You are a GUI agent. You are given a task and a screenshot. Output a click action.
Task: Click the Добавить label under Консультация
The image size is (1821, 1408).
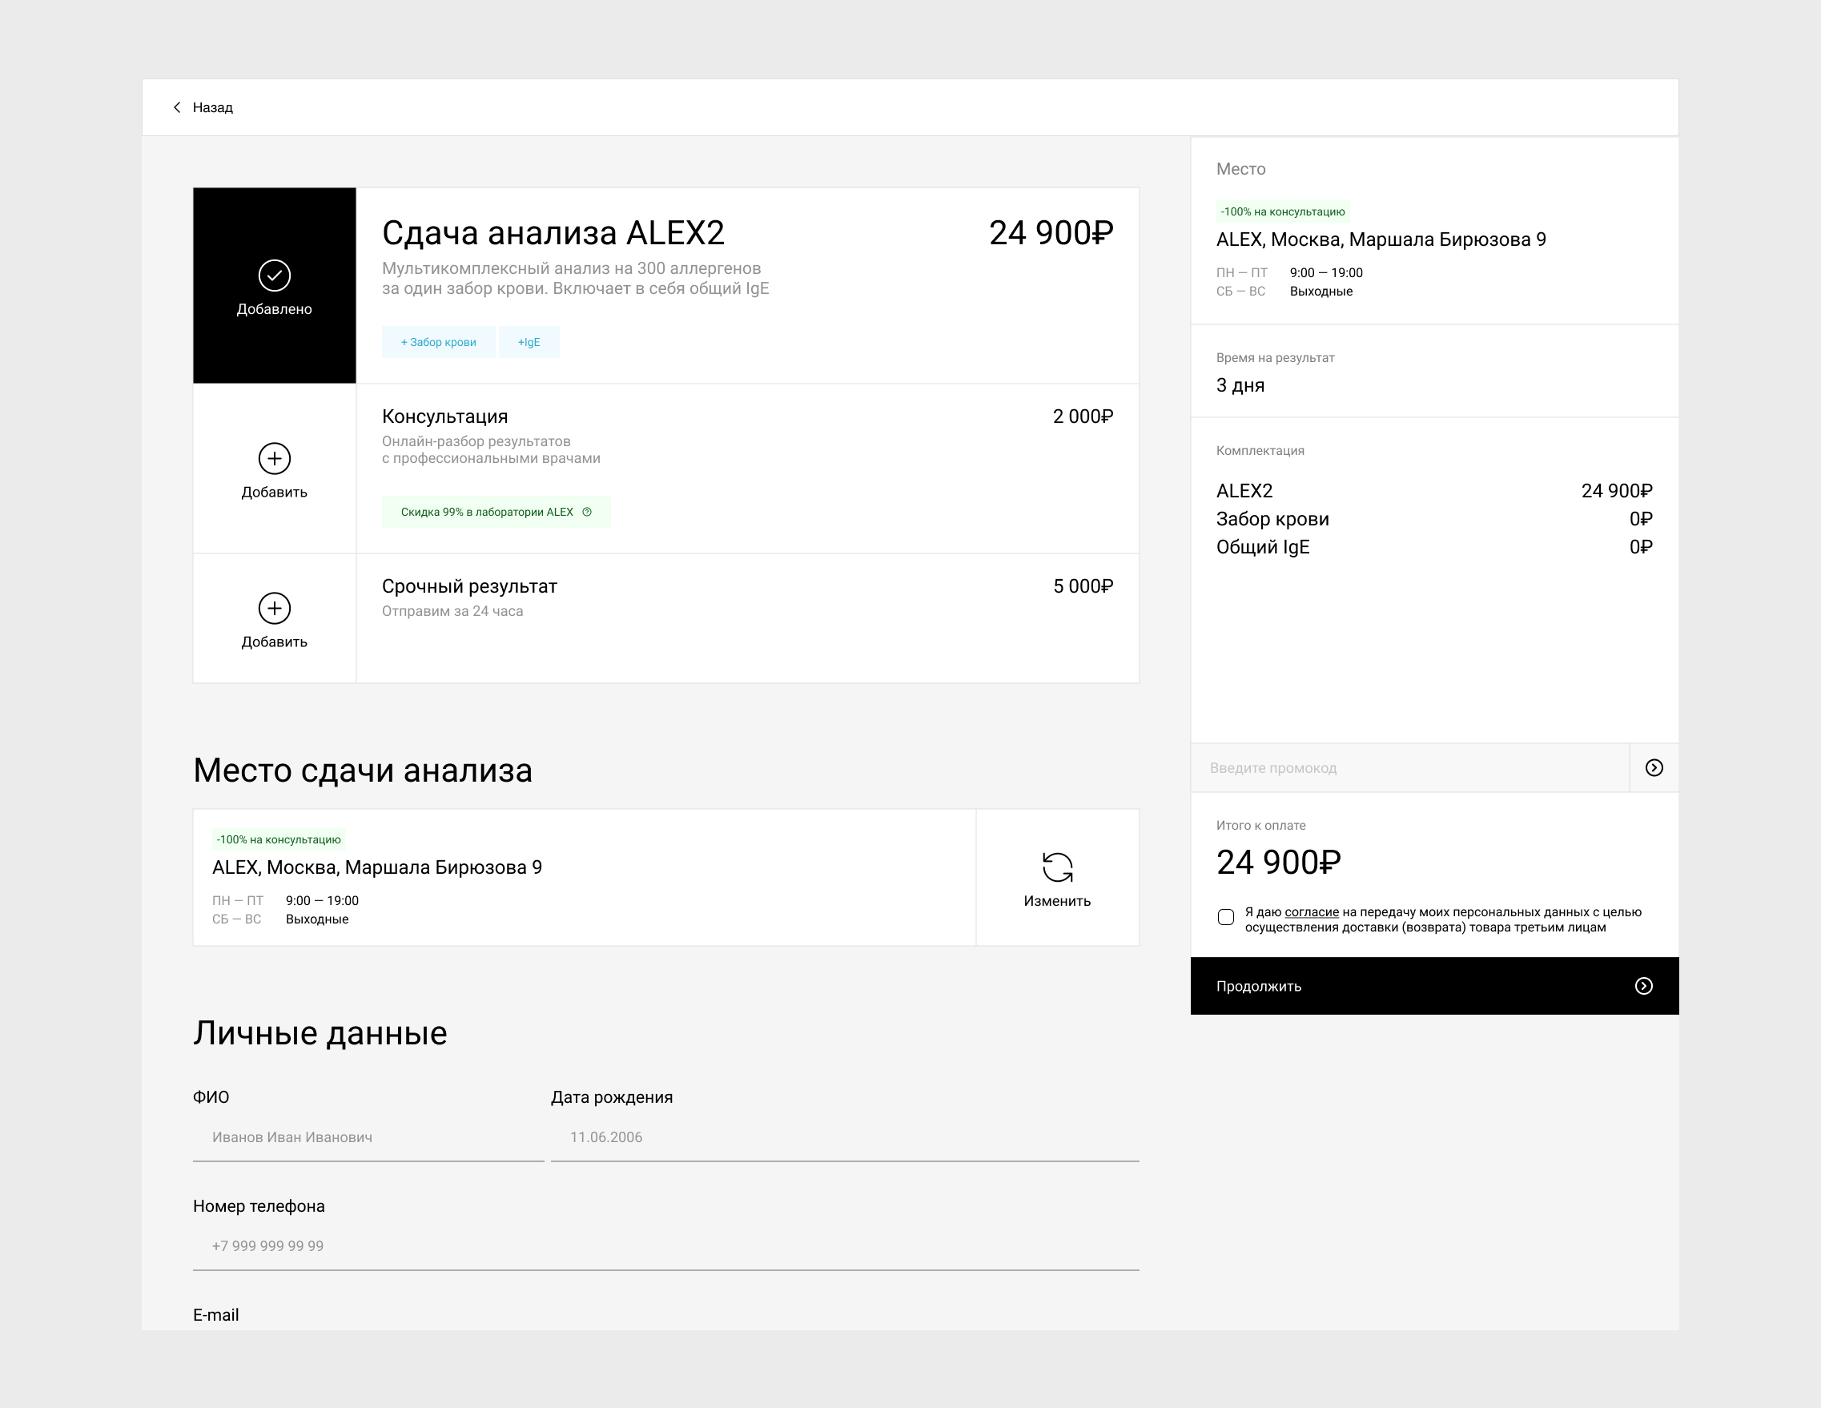[275, 492]
